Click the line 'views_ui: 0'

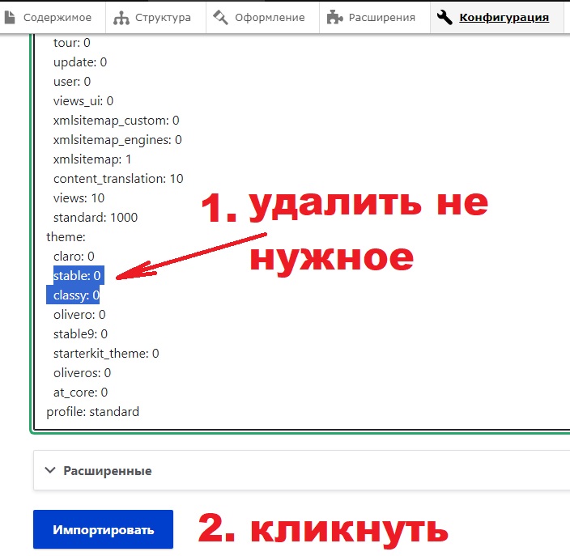pyautogui.click(x=83, y=101)
